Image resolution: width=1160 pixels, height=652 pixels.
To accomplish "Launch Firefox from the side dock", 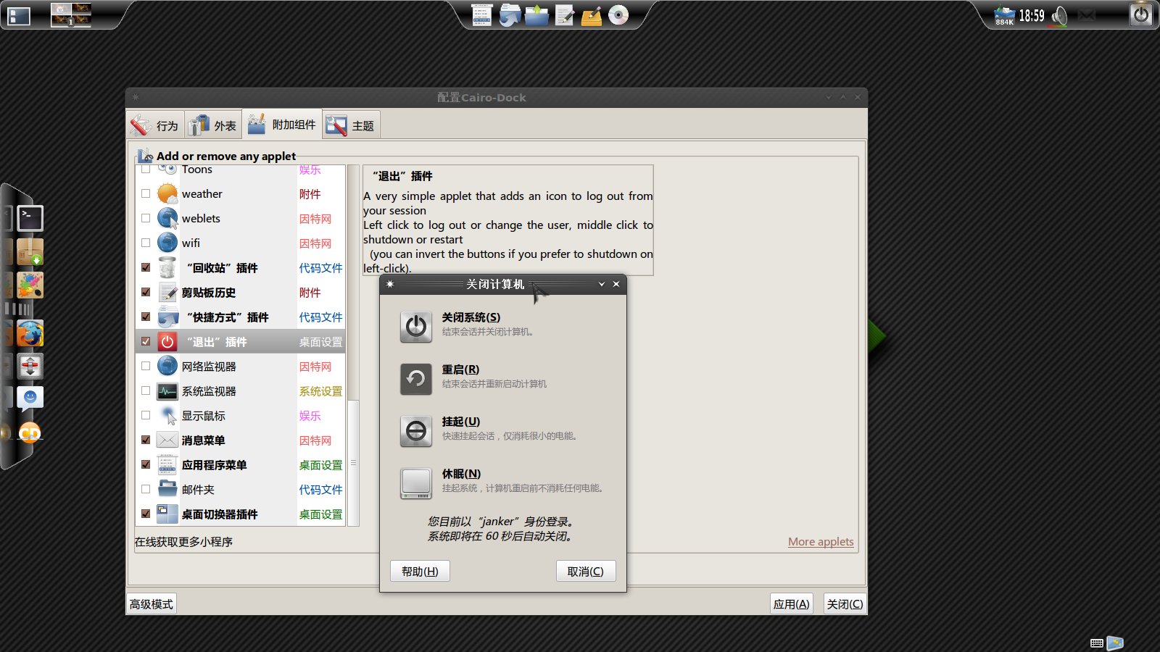I will tap(30, 334).
